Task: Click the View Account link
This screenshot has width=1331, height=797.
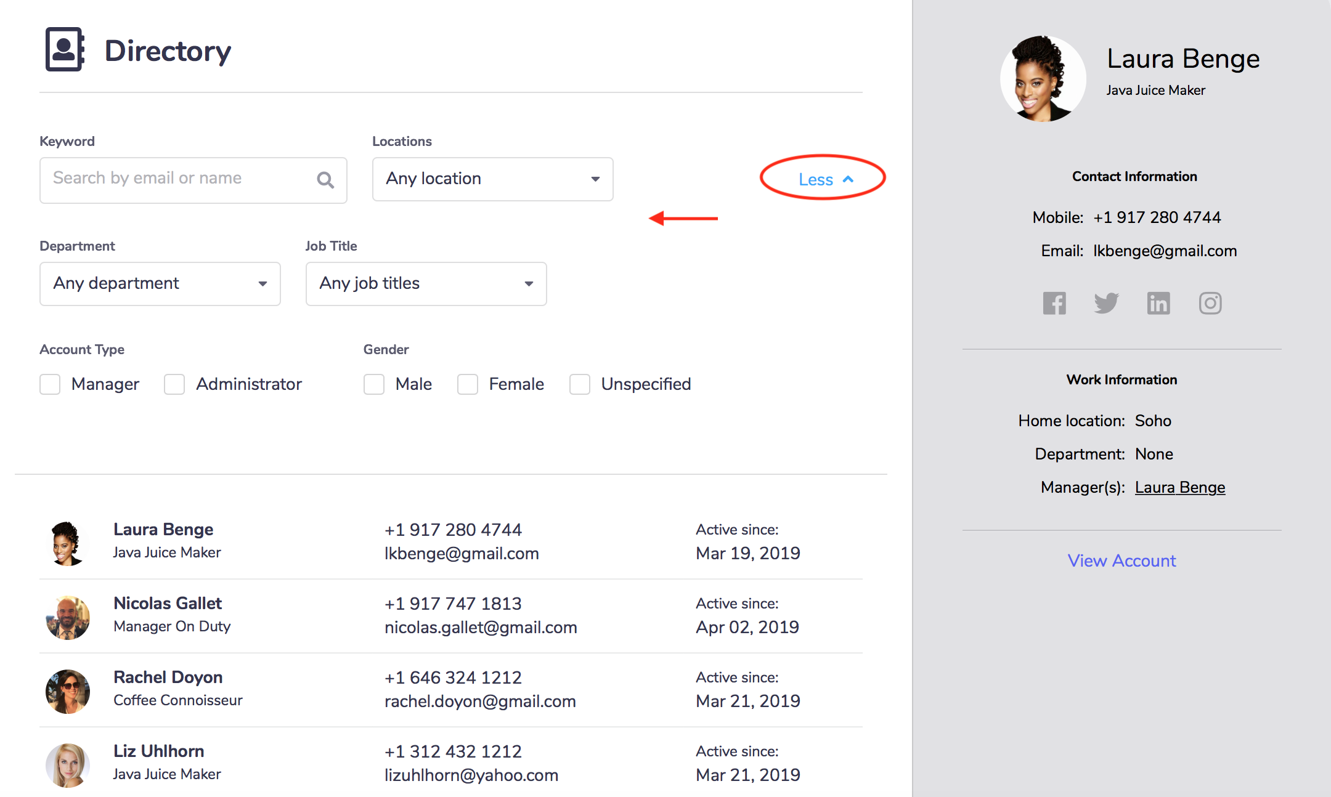Action: (1121, 560)
